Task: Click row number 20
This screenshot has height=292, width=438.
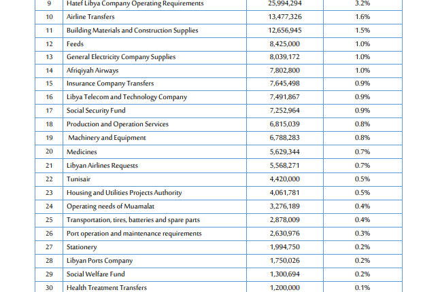Action: [49, 151]
